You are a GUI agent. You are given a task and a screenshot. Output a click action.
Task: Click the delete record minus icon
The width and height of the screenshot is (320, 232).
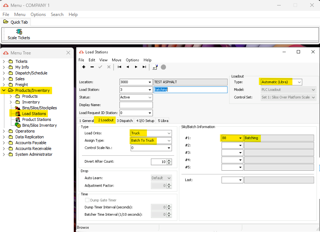pyautogui.click(x=92, y=67)
